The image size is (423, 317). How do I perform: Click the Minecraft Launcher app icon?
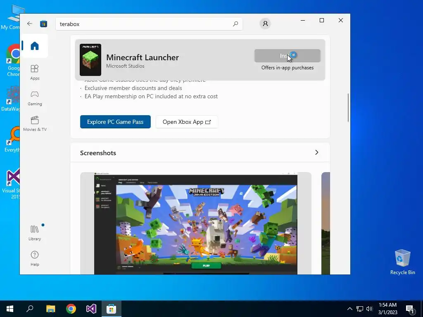[90, 60]
